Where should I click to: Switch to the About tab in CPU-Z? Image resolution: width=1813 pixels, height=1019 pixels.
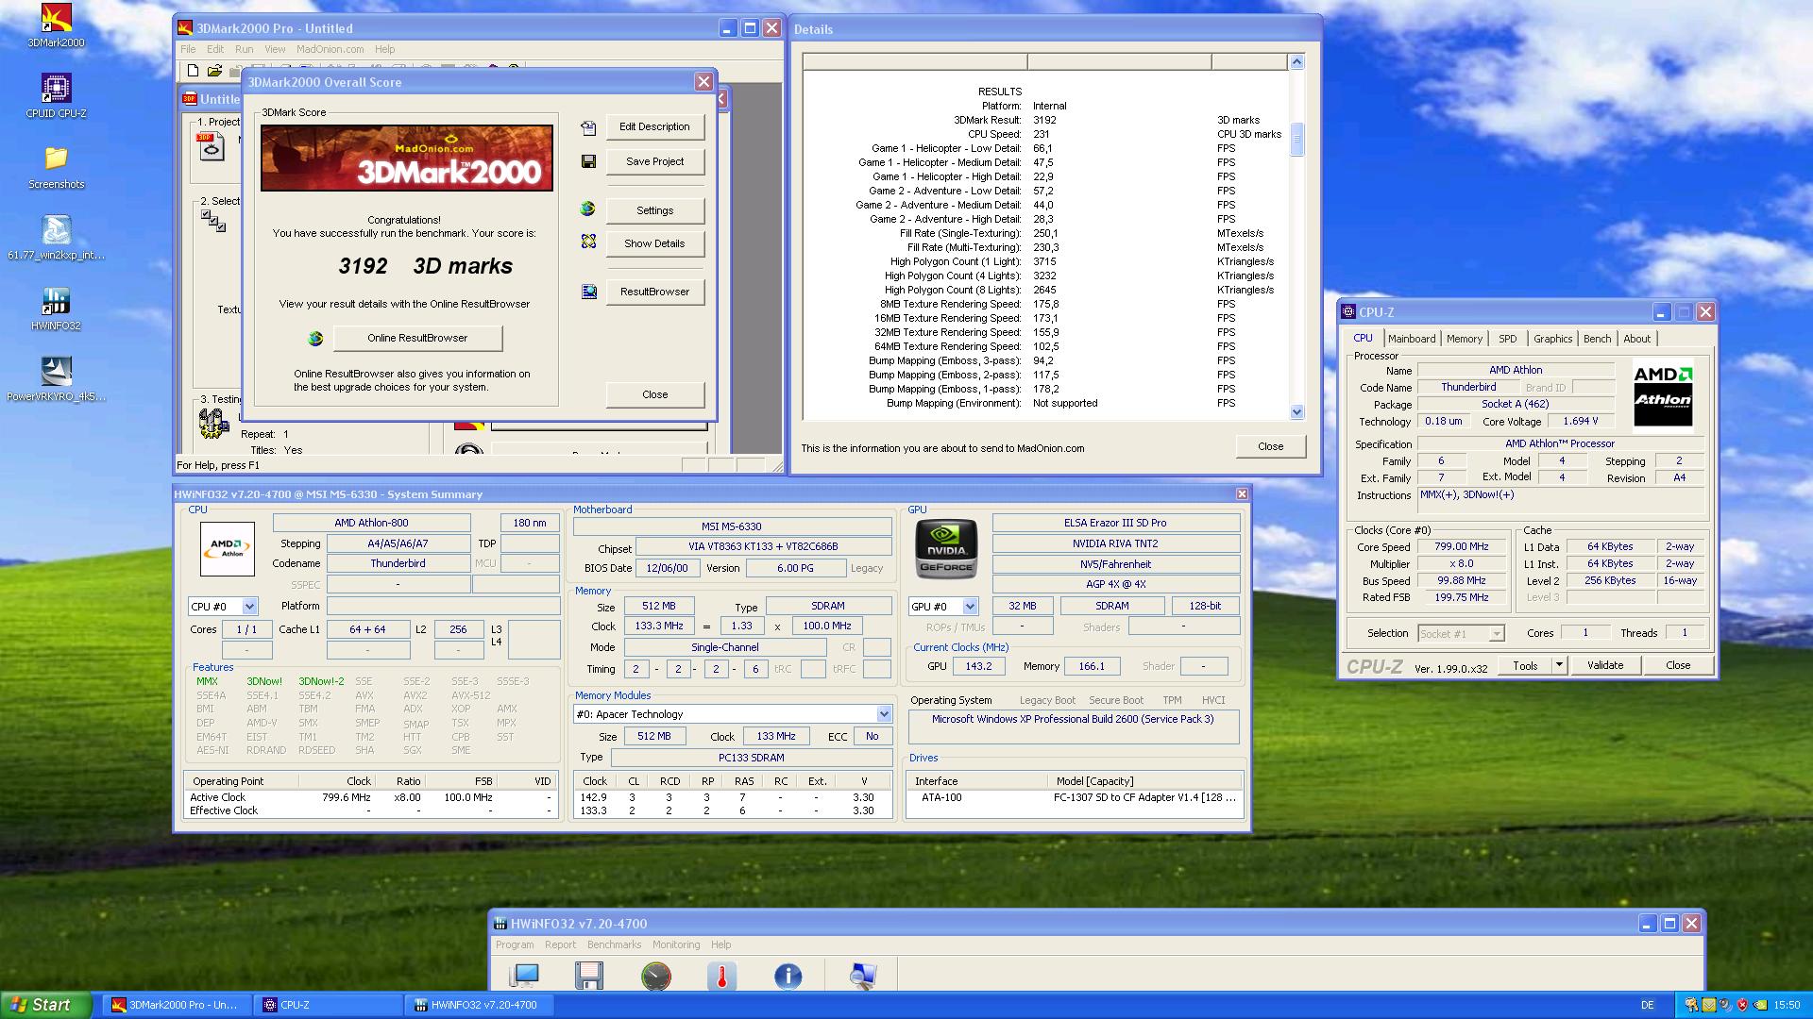1637,339
